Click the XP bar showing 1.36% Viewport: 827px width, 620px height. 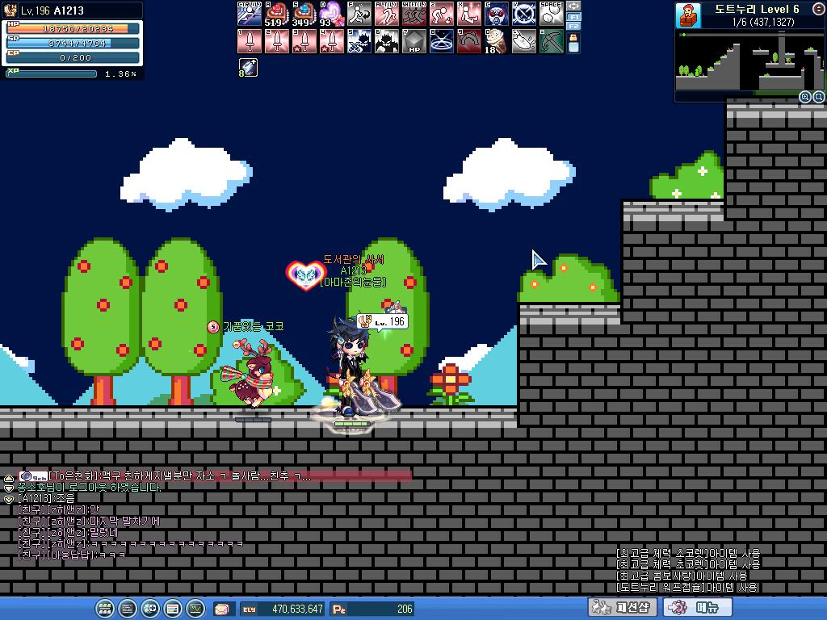point(52,73)
